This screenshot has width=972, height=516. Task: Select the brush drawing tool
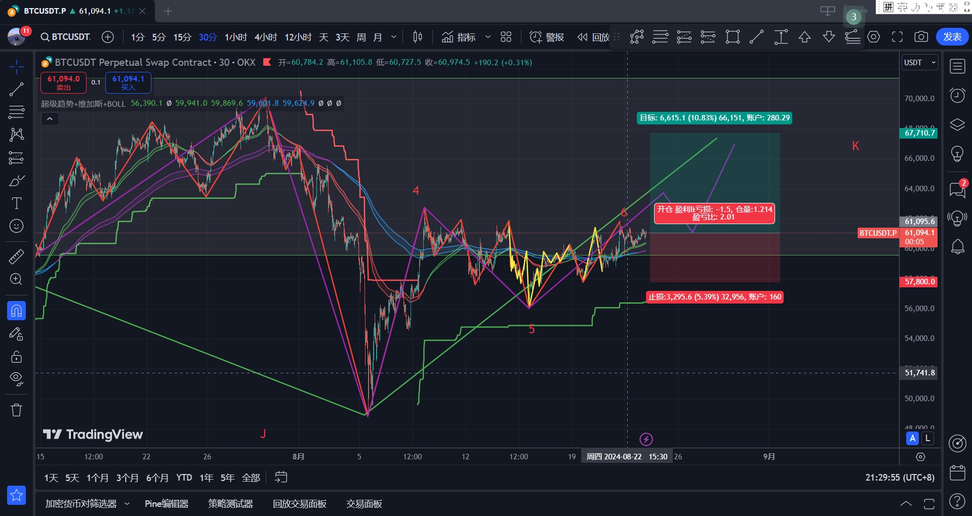point(16,181)
